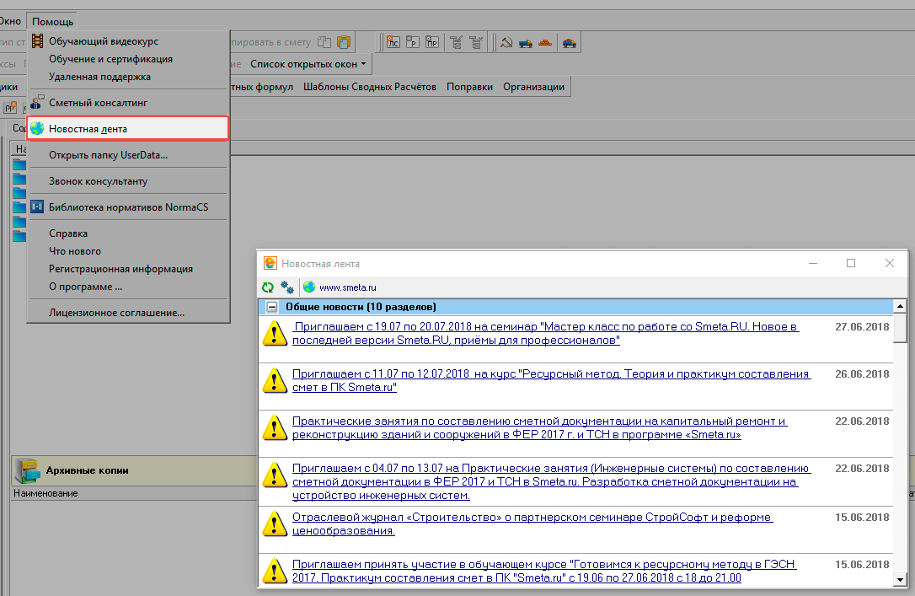Viewport: 915px width, 596px height.
Task: Click the ПР icon in the toolbar
Action: pyautogui.click(x=432, y=42)
